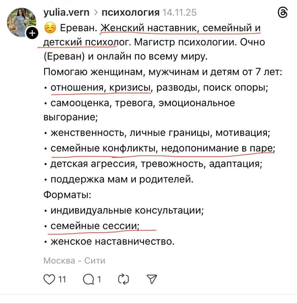The width and height of the screenshot is (297, 304).
Task: Repost this thread using the arrows icon
Action: [x=123, y=279]
